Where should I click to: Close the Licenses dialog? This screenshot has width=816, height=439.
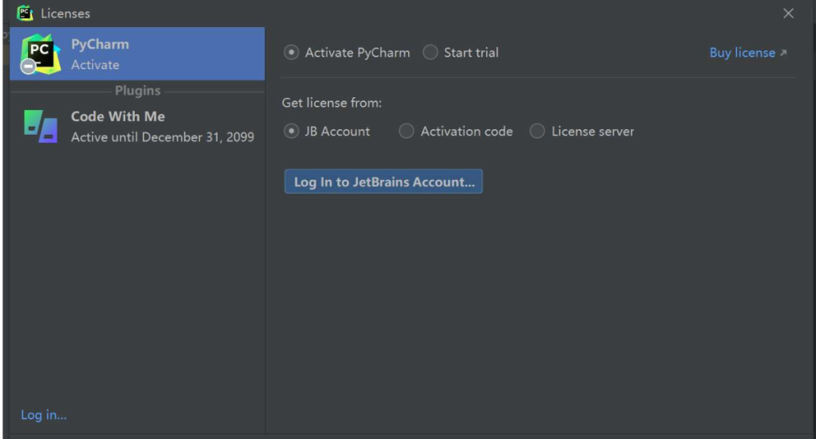(x=788, y=14)
